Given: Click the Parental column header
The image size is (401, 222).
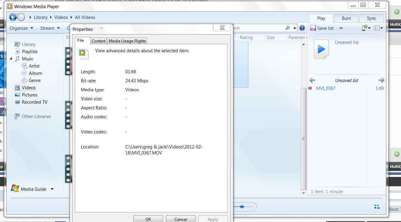Looking at the screenshot, I should click(x=297, y=38).
